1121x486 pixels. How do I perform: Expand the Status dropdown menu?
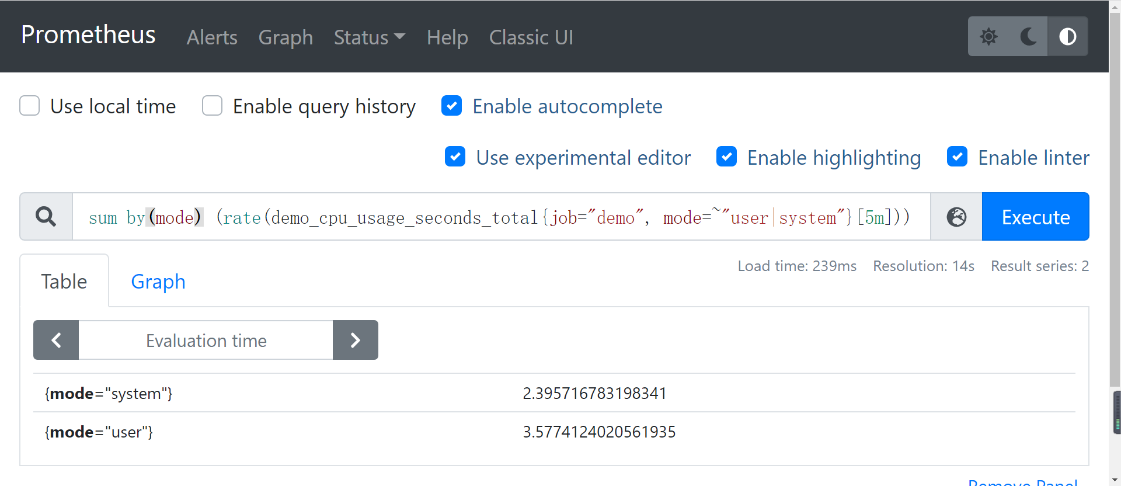tap(369, 37)
